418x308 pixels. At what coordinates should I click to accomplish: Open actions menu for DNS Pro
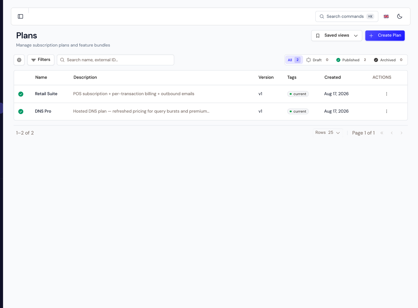coord(387,111)
